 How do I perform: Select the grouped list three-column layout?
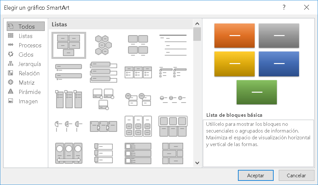click(138, 126)
